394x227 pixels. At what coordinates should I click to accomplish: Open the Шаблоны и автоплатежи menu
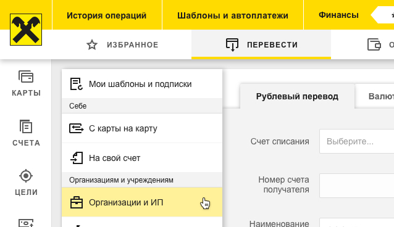click(233, 15)
